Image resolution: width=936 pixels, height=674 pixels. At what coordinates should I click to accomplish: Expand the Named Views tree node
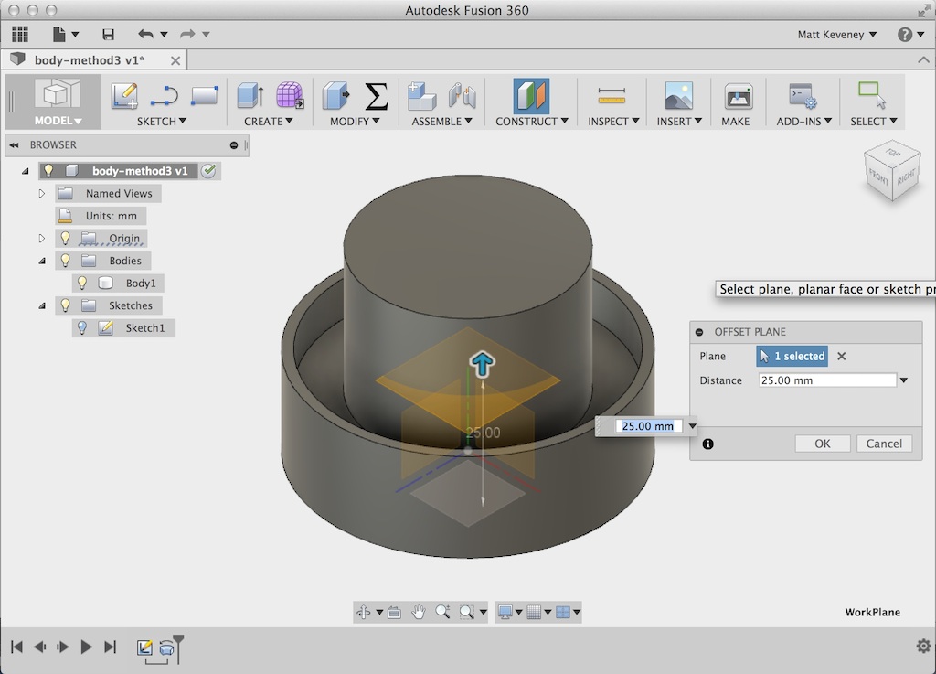click(42, 194)
